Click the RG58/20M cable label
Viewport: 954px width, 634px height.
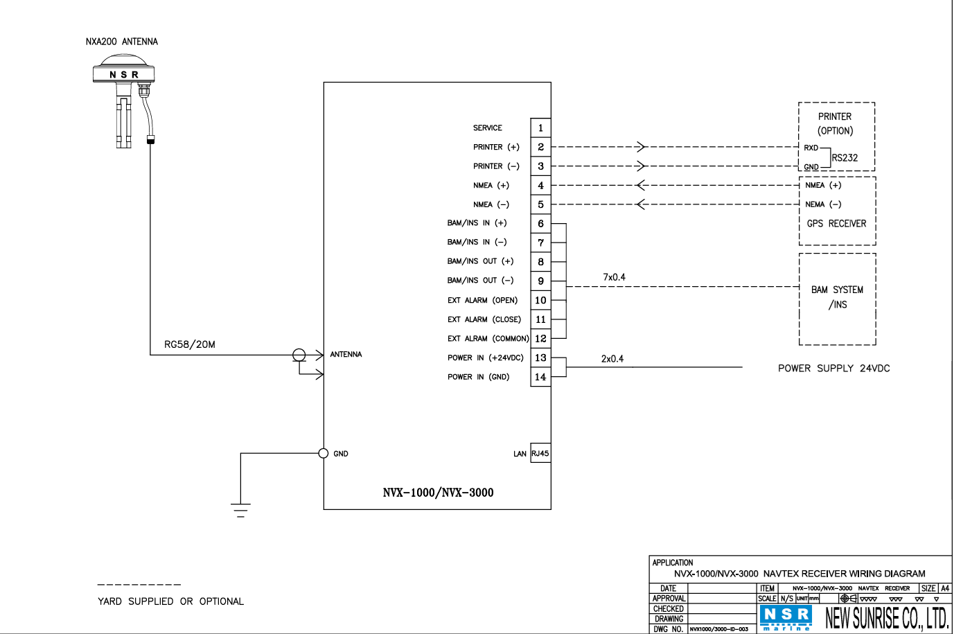pos(189,344)
